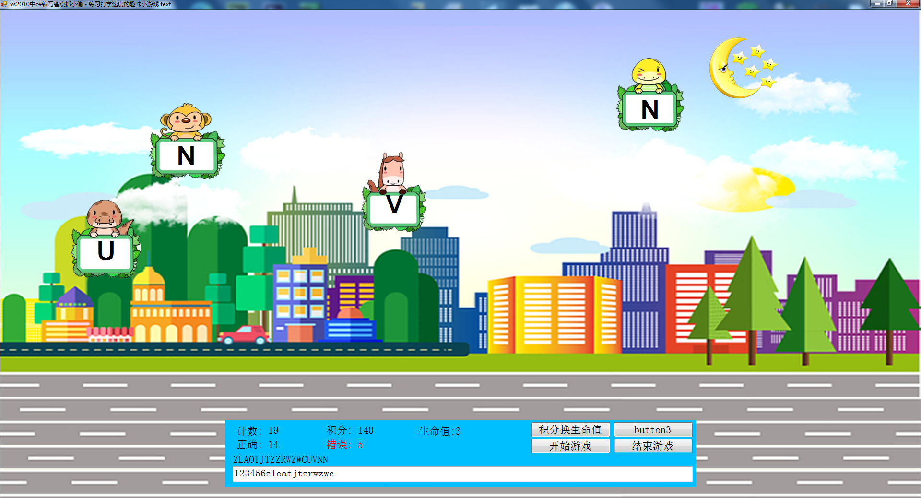The image size is (921, 498).
Task: End the game with 结束游戏
Action: (x=653, y=446)
